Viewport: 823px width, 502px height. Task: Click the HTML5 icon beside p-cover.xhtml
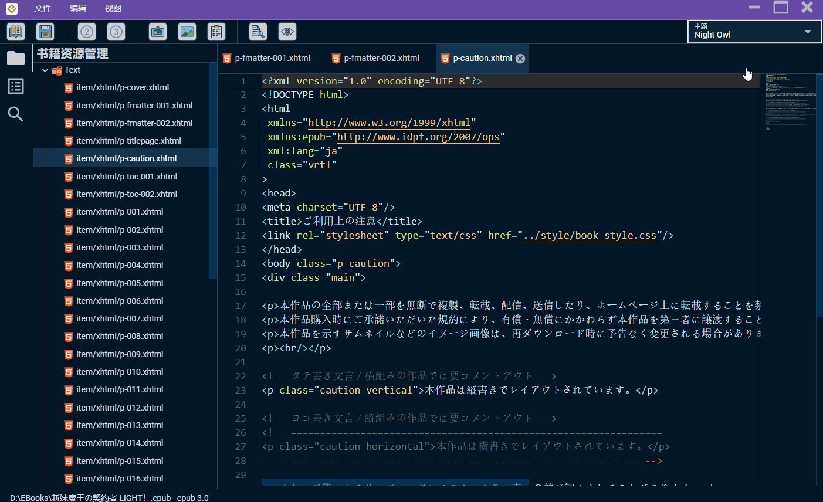69,88
